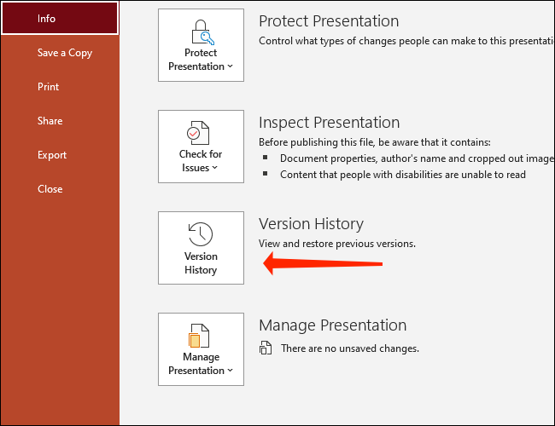
Task: Expand the Check for Issues dropdown
Action: pos(201,168)
